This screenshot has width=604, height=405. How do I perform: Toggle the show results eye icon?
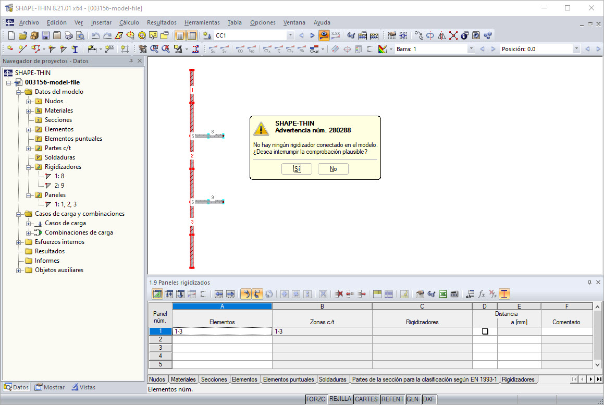pos(324,35)
